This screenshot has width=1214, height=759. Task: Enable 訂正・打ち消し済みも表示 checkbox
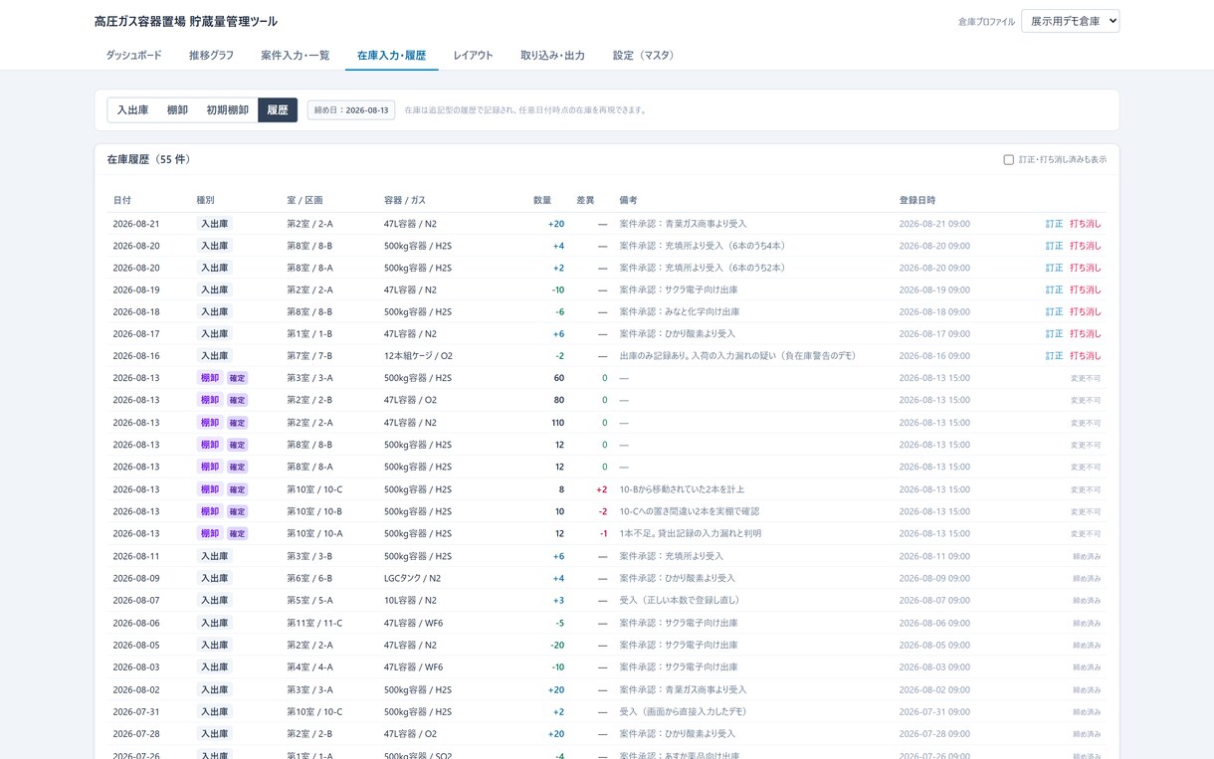[x=1008, y=159]
